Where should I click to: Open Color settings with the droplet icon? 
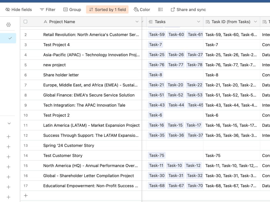click(136, 9)
